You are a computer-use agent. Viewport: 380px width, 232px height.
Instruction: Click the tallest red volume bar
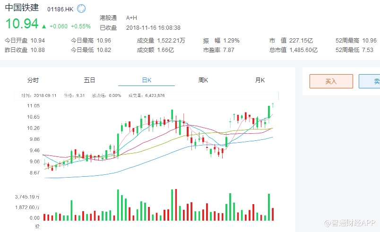(176, 204)
